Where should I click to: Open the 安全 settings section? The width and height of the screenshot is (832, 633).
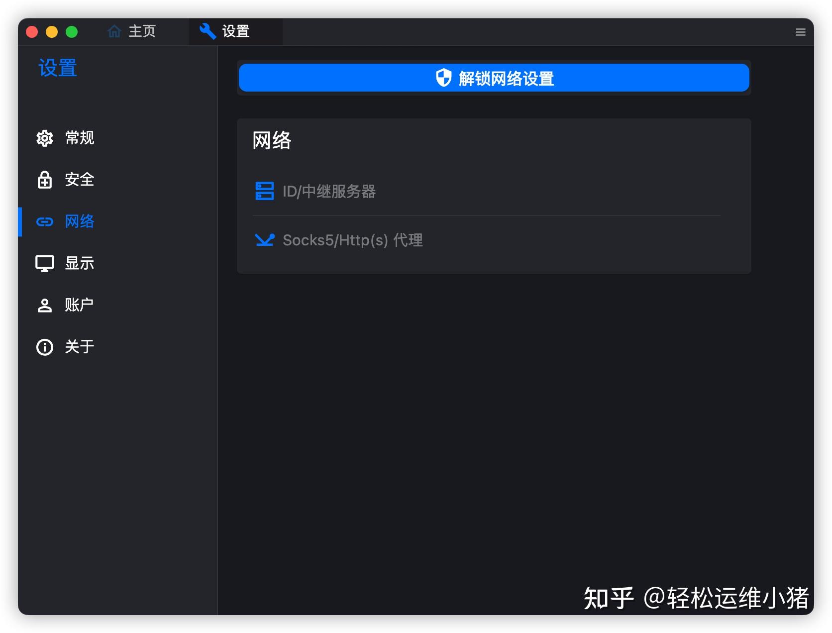79,180
